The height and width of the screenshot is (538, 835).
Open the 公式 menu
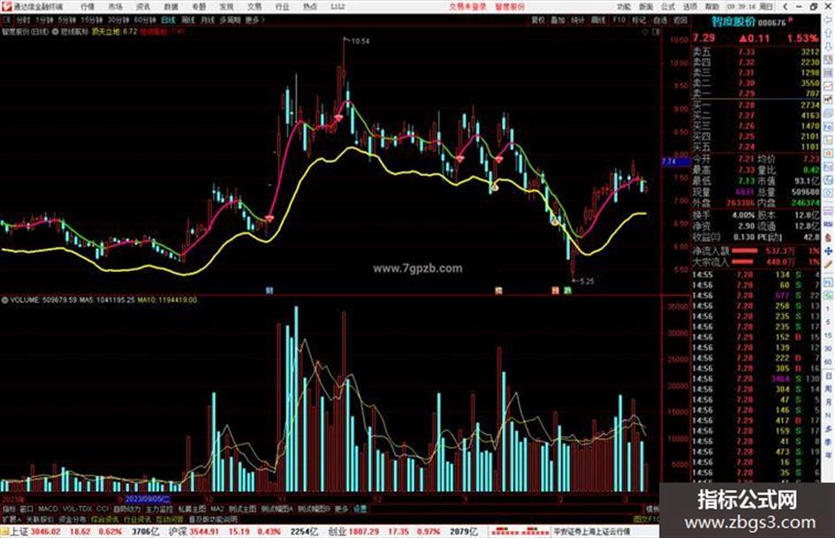pyautogui.click(x=668, y=7)
